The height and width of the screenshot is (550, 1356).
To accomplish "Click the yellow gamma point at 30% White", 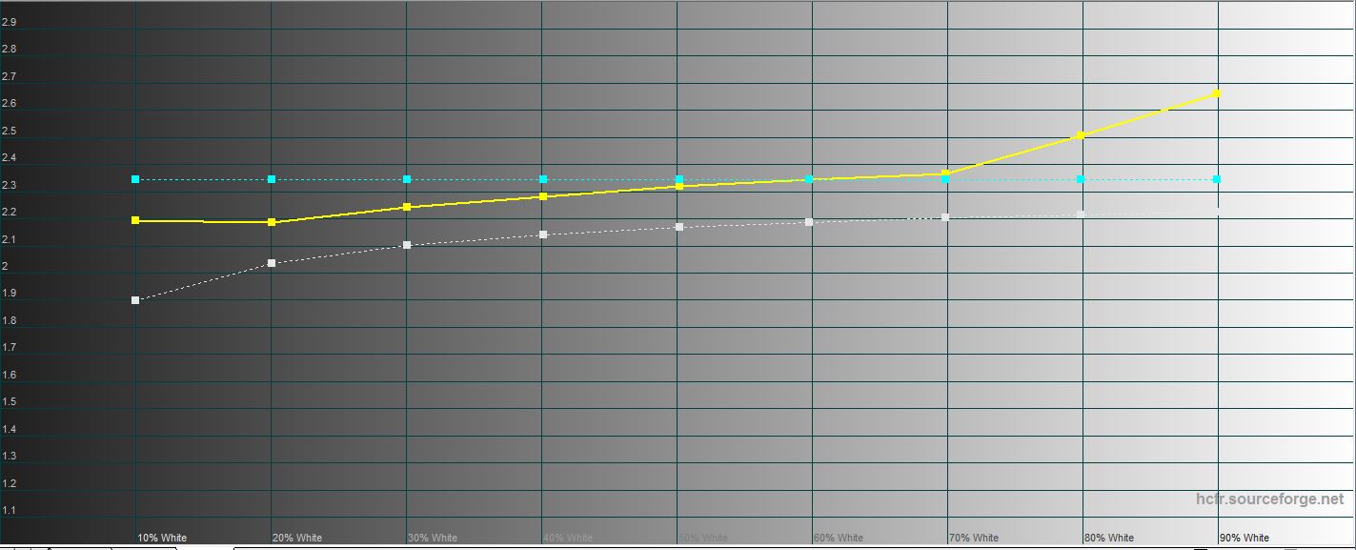I will pyautogui.click(x=407, y=207).
